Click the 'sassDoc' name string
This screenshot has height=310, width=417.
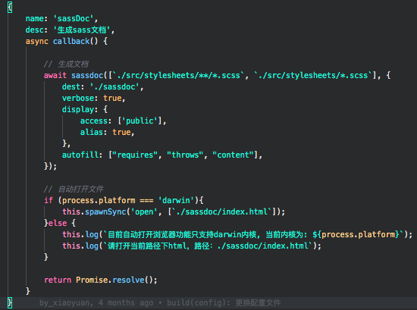tap(74, 19)
